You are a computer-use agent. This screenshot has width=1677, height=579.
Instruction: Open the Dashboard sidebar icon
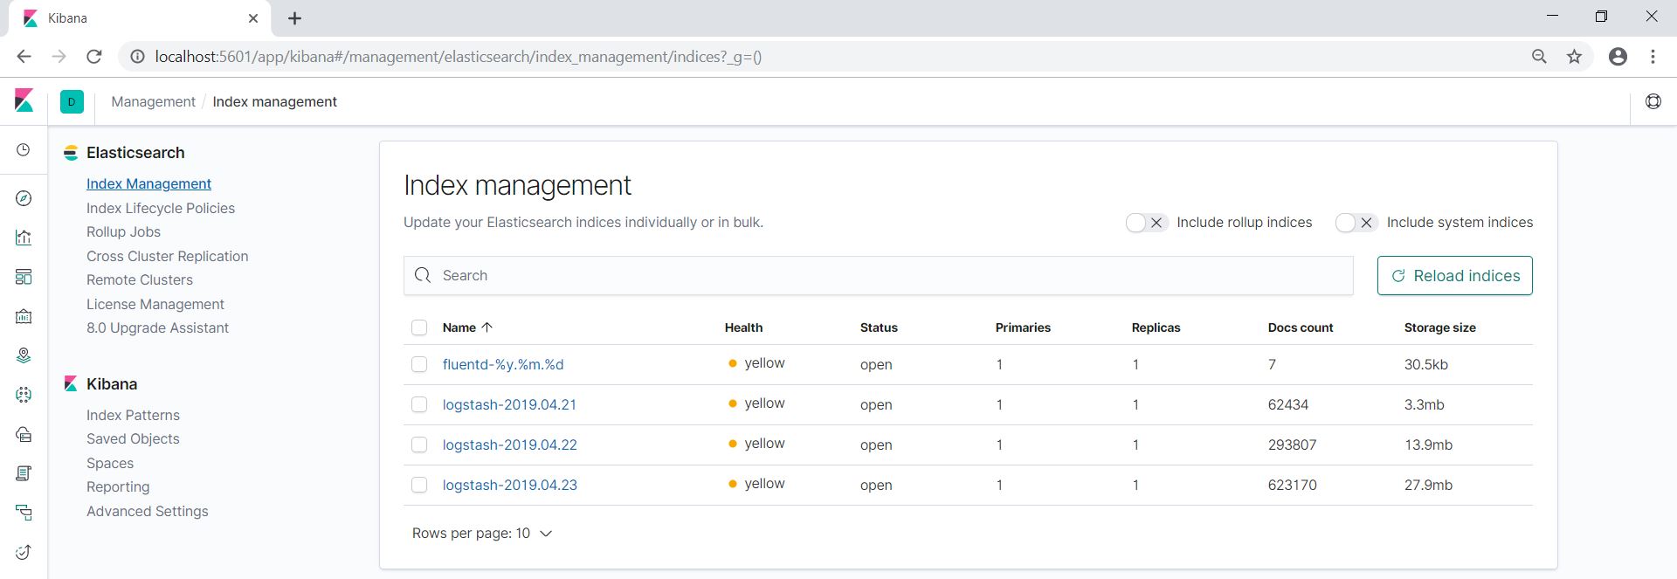coord(24,277)
